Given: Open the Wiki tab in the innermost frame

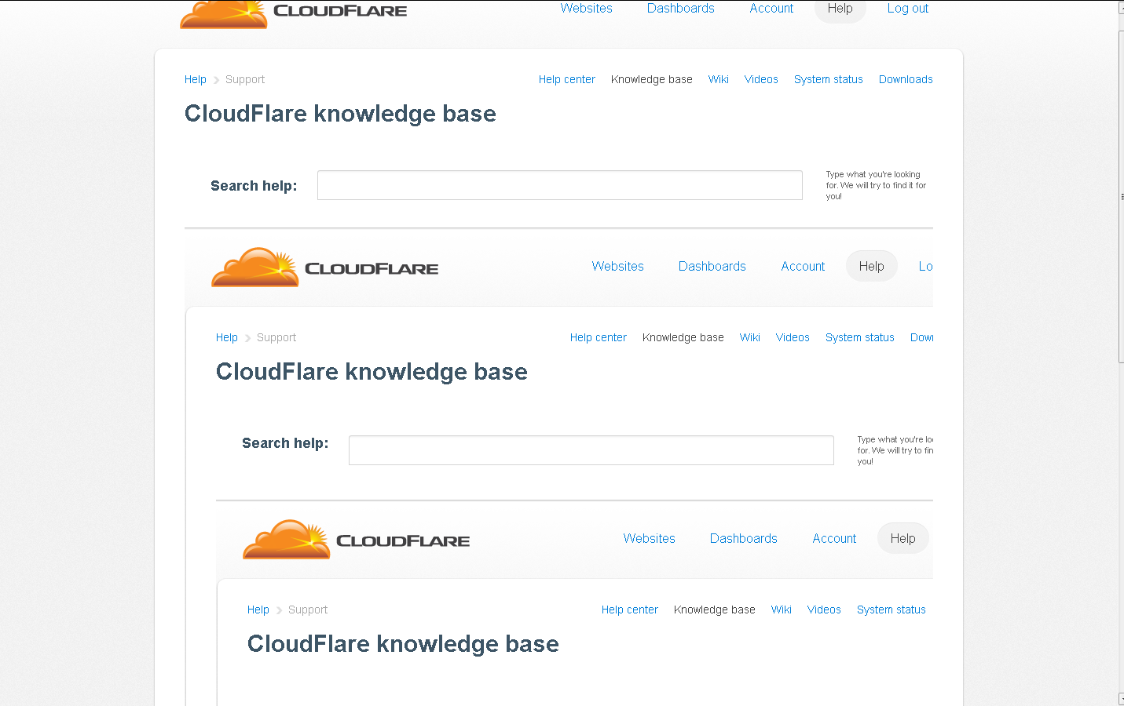Looking at the screenshot, I should 782,610.
